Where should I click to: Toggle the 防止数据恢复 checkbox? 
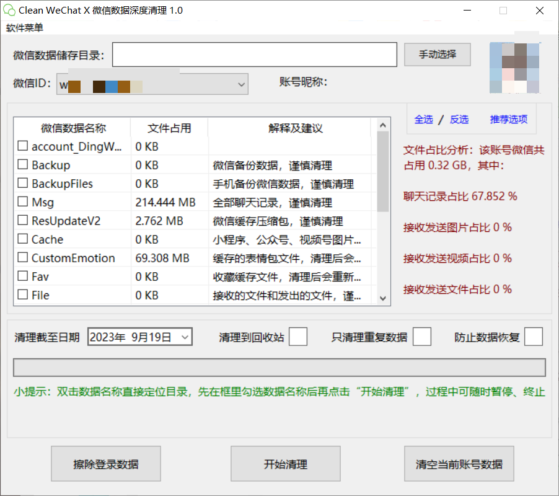[534, 337]
